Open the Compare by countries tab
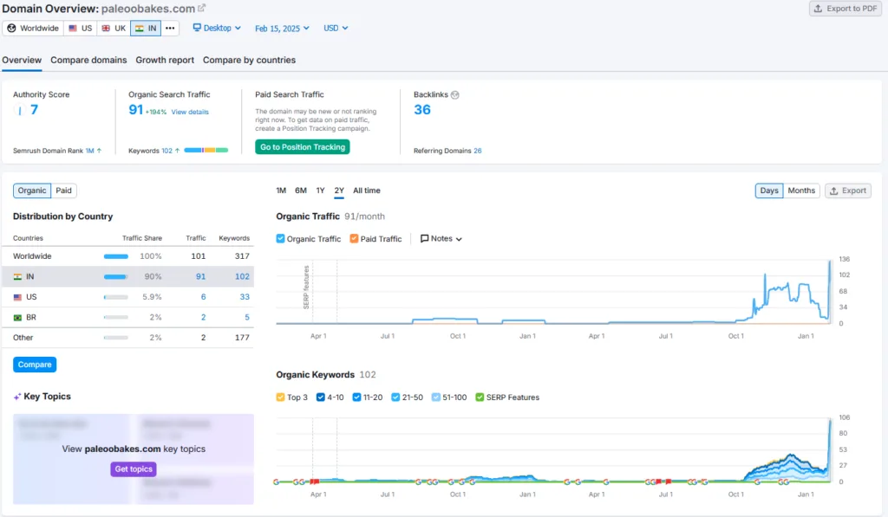The width and height of the screenshot is (888, 517). pyautogui.click(x=249, y=60)
